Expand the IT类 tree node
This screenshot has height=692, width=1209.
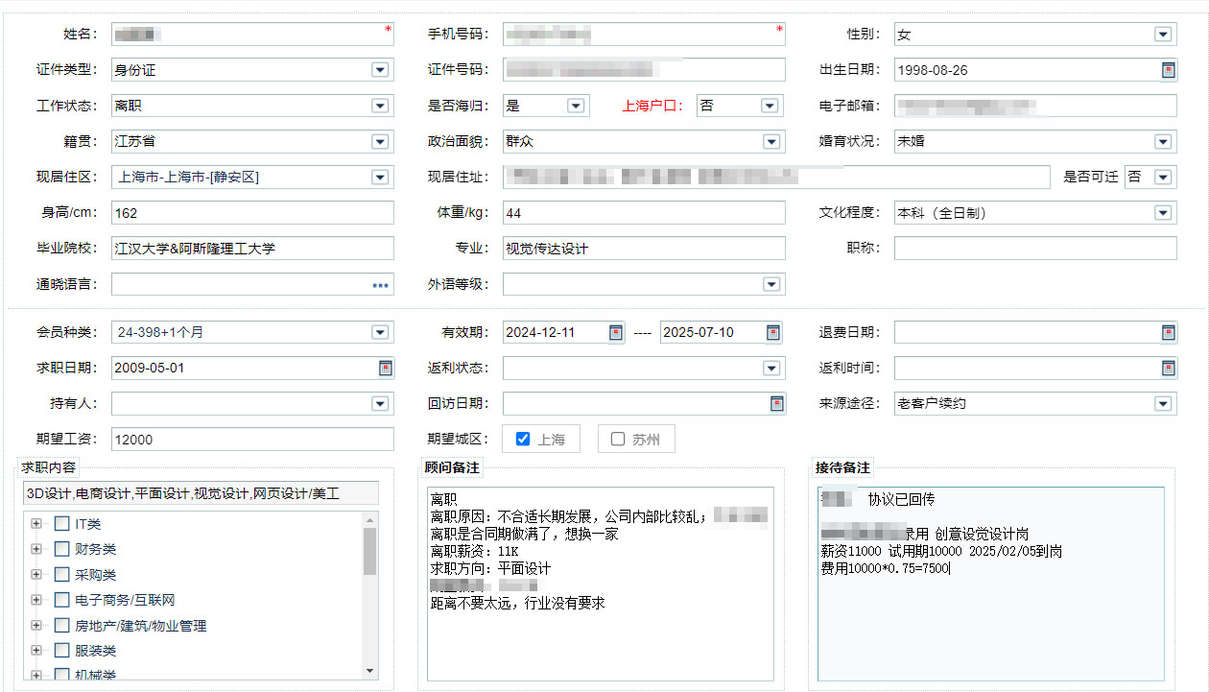tap(36, 524)
